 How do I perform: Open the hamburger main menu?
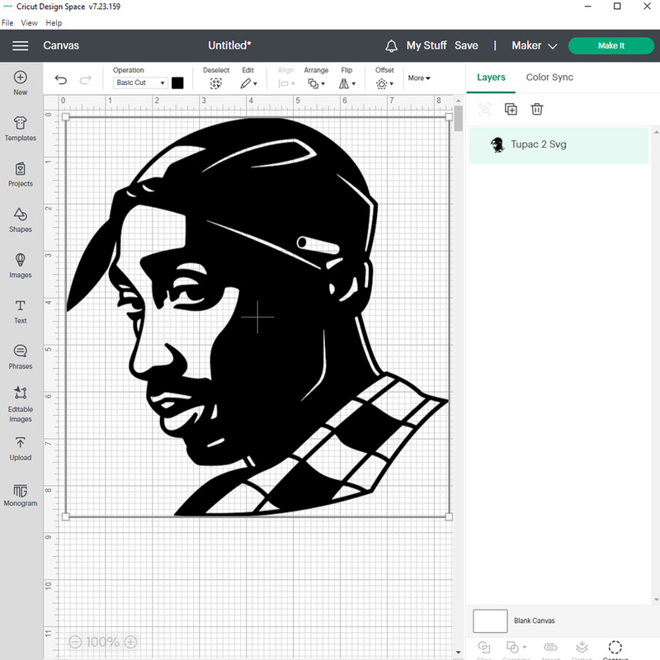click(x=21, y=45)
